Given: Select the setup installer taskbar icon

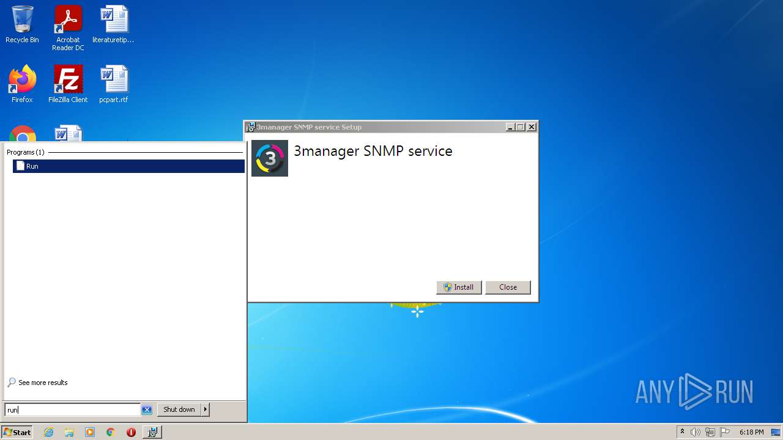Looking at the screenshot, I should (x=152, y=432).
